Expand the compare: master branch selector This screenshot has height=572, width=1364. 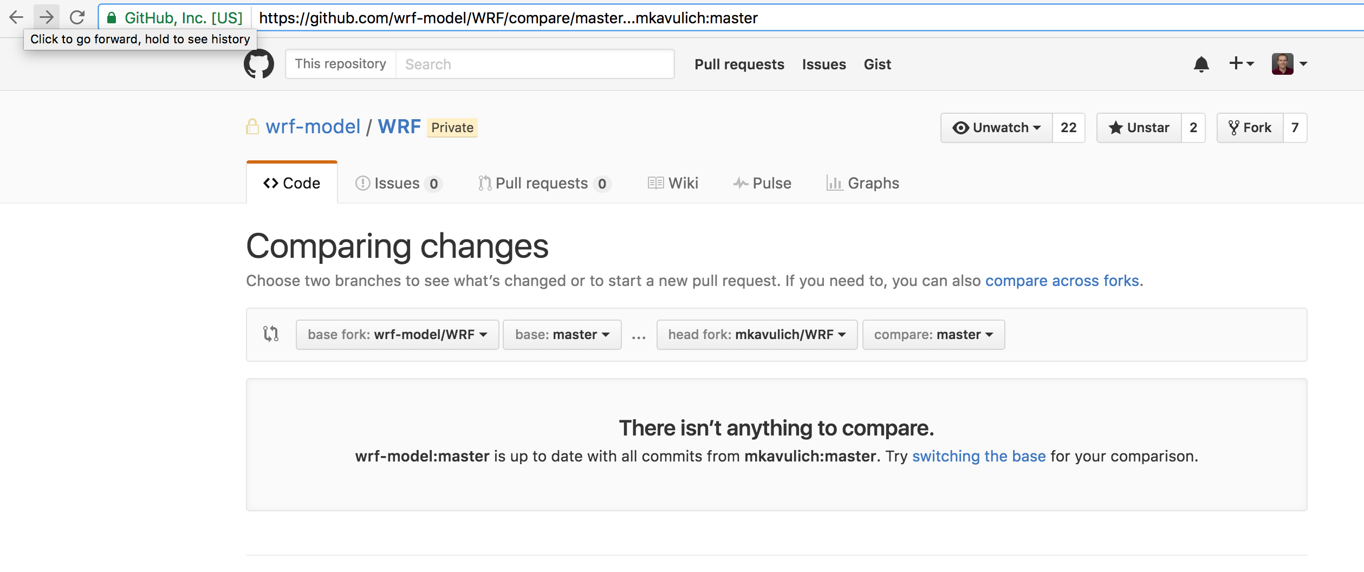933,334
